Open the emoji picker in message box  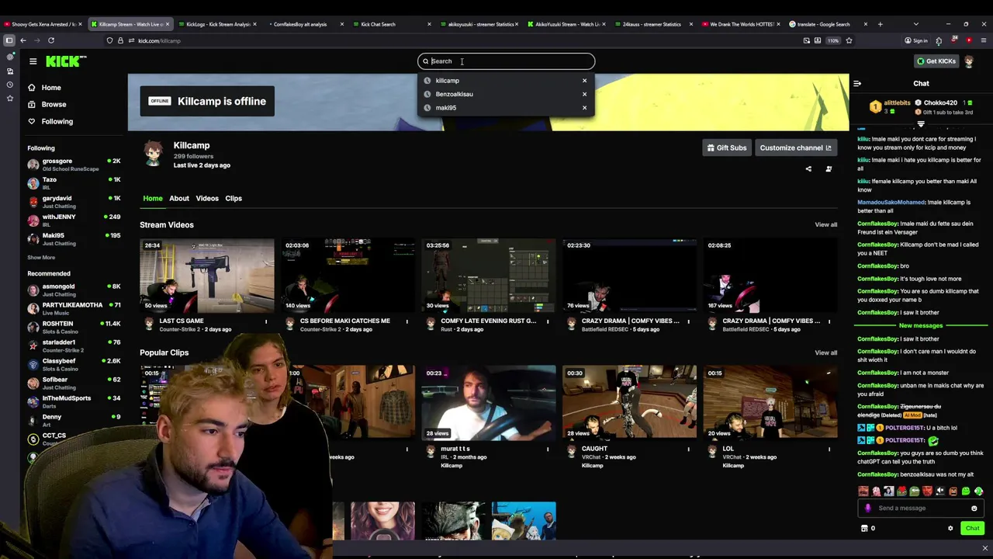coord(974,509)
